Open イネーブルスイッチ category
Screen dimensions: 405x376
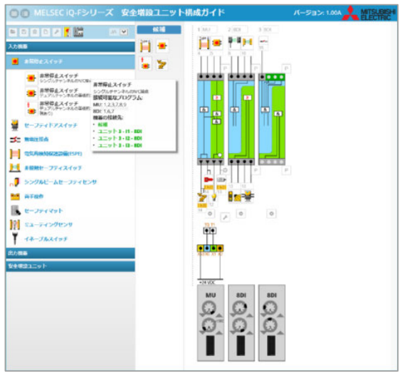(46, 239)
